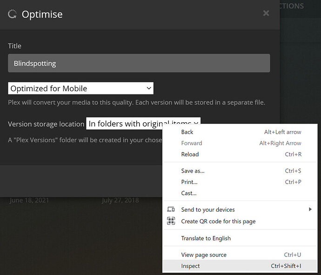Edit the Blindspotting title field
This screenshot has width=321, height=275.
click(x=139, y=63)
